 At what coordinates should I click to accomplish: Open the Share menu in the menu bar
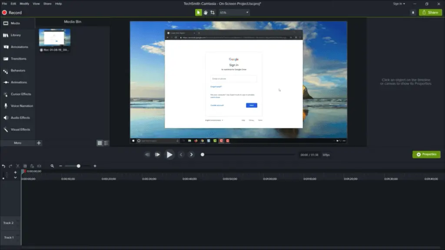pos(47,3)
